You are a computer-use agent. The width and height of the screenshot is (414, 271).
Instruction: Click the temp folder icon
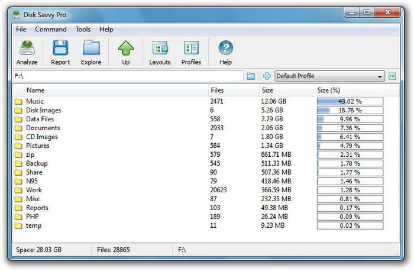click(x=18, y=225)
